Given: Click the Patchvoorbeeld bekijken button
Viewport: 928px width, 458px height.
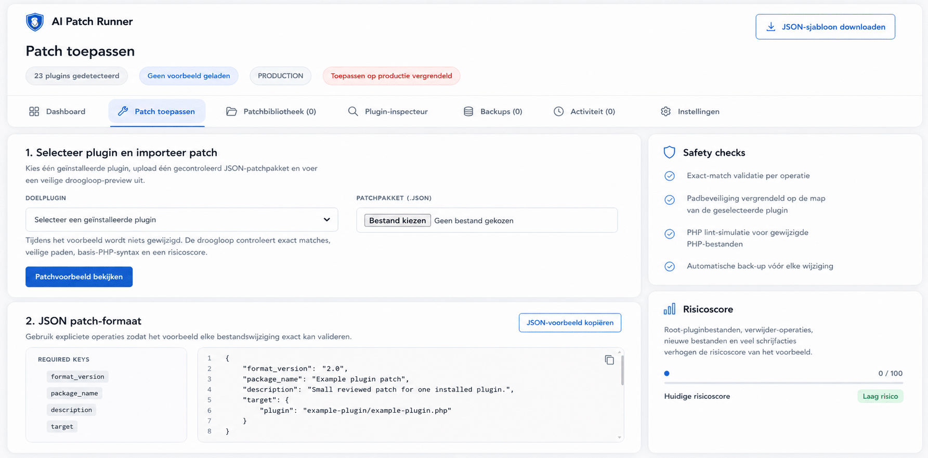Looking at the screenshot, I should point(79,277).
